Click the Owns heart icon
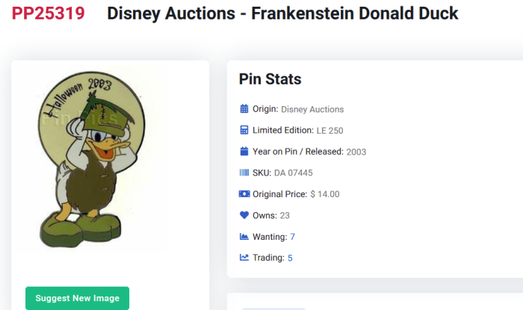This screenshot has width=523, height=310. pos(244,215)
